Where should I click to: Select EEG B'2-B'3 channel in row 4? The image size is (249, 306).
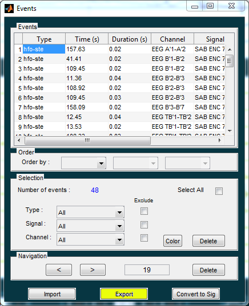(172, 78)
